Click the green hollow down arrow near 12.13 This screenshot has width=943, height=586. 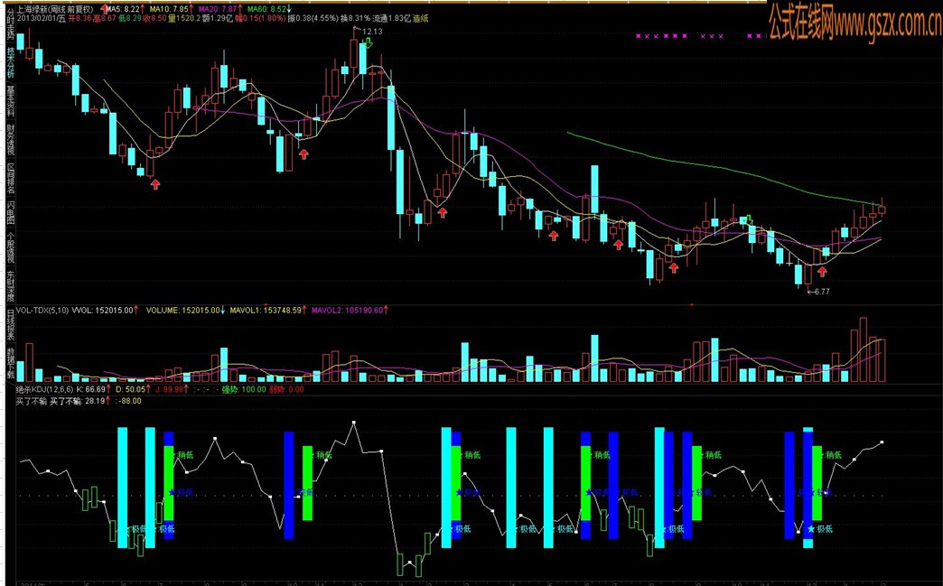[368, 42]
